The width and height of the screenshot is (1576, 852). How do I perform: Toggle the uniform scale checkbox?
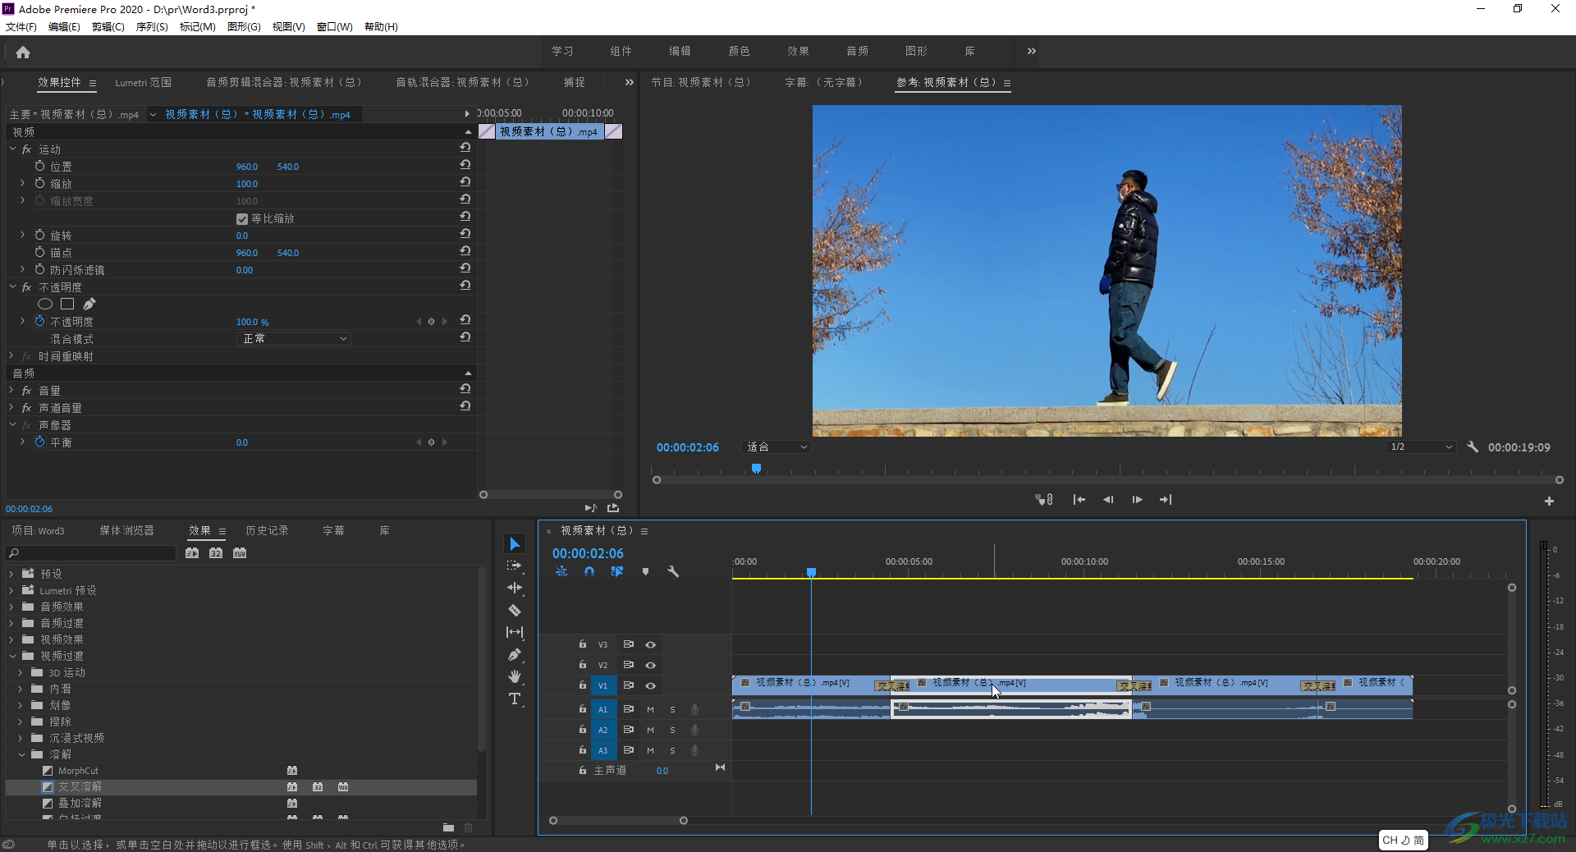(x=242, y=219)
